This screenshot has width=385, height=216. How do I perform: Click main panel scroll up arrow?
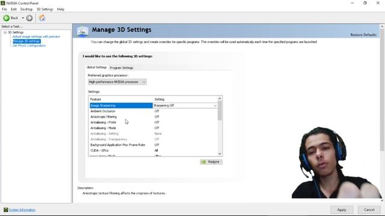382,26
